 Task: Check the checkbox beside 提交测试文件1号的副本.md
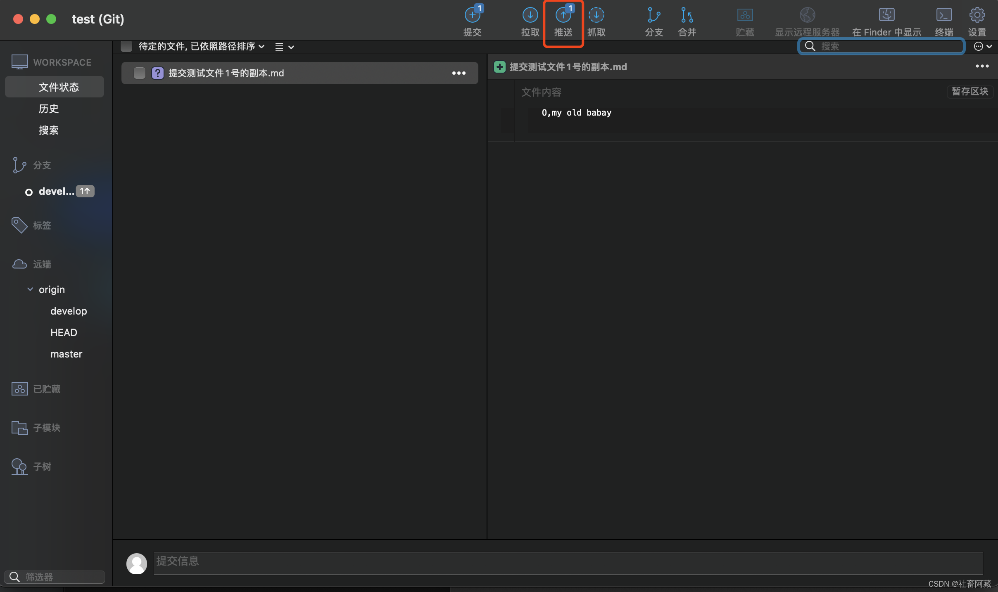pos(140,73)
